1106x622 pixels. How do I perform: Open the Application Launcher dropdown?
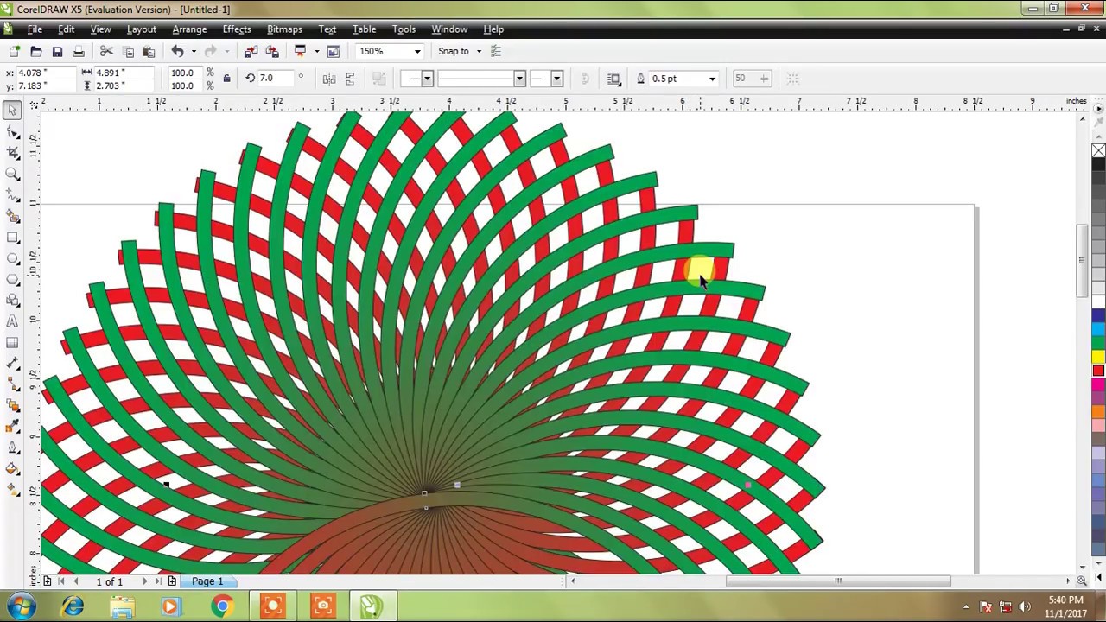[316, 52]
